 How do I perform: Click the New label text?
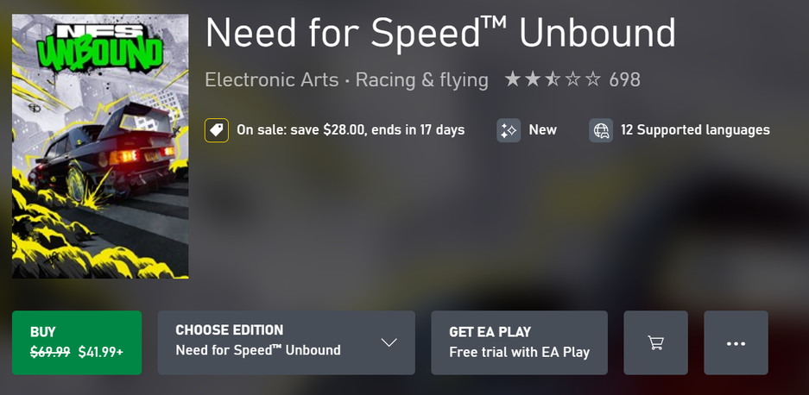(x=542, y=130)
